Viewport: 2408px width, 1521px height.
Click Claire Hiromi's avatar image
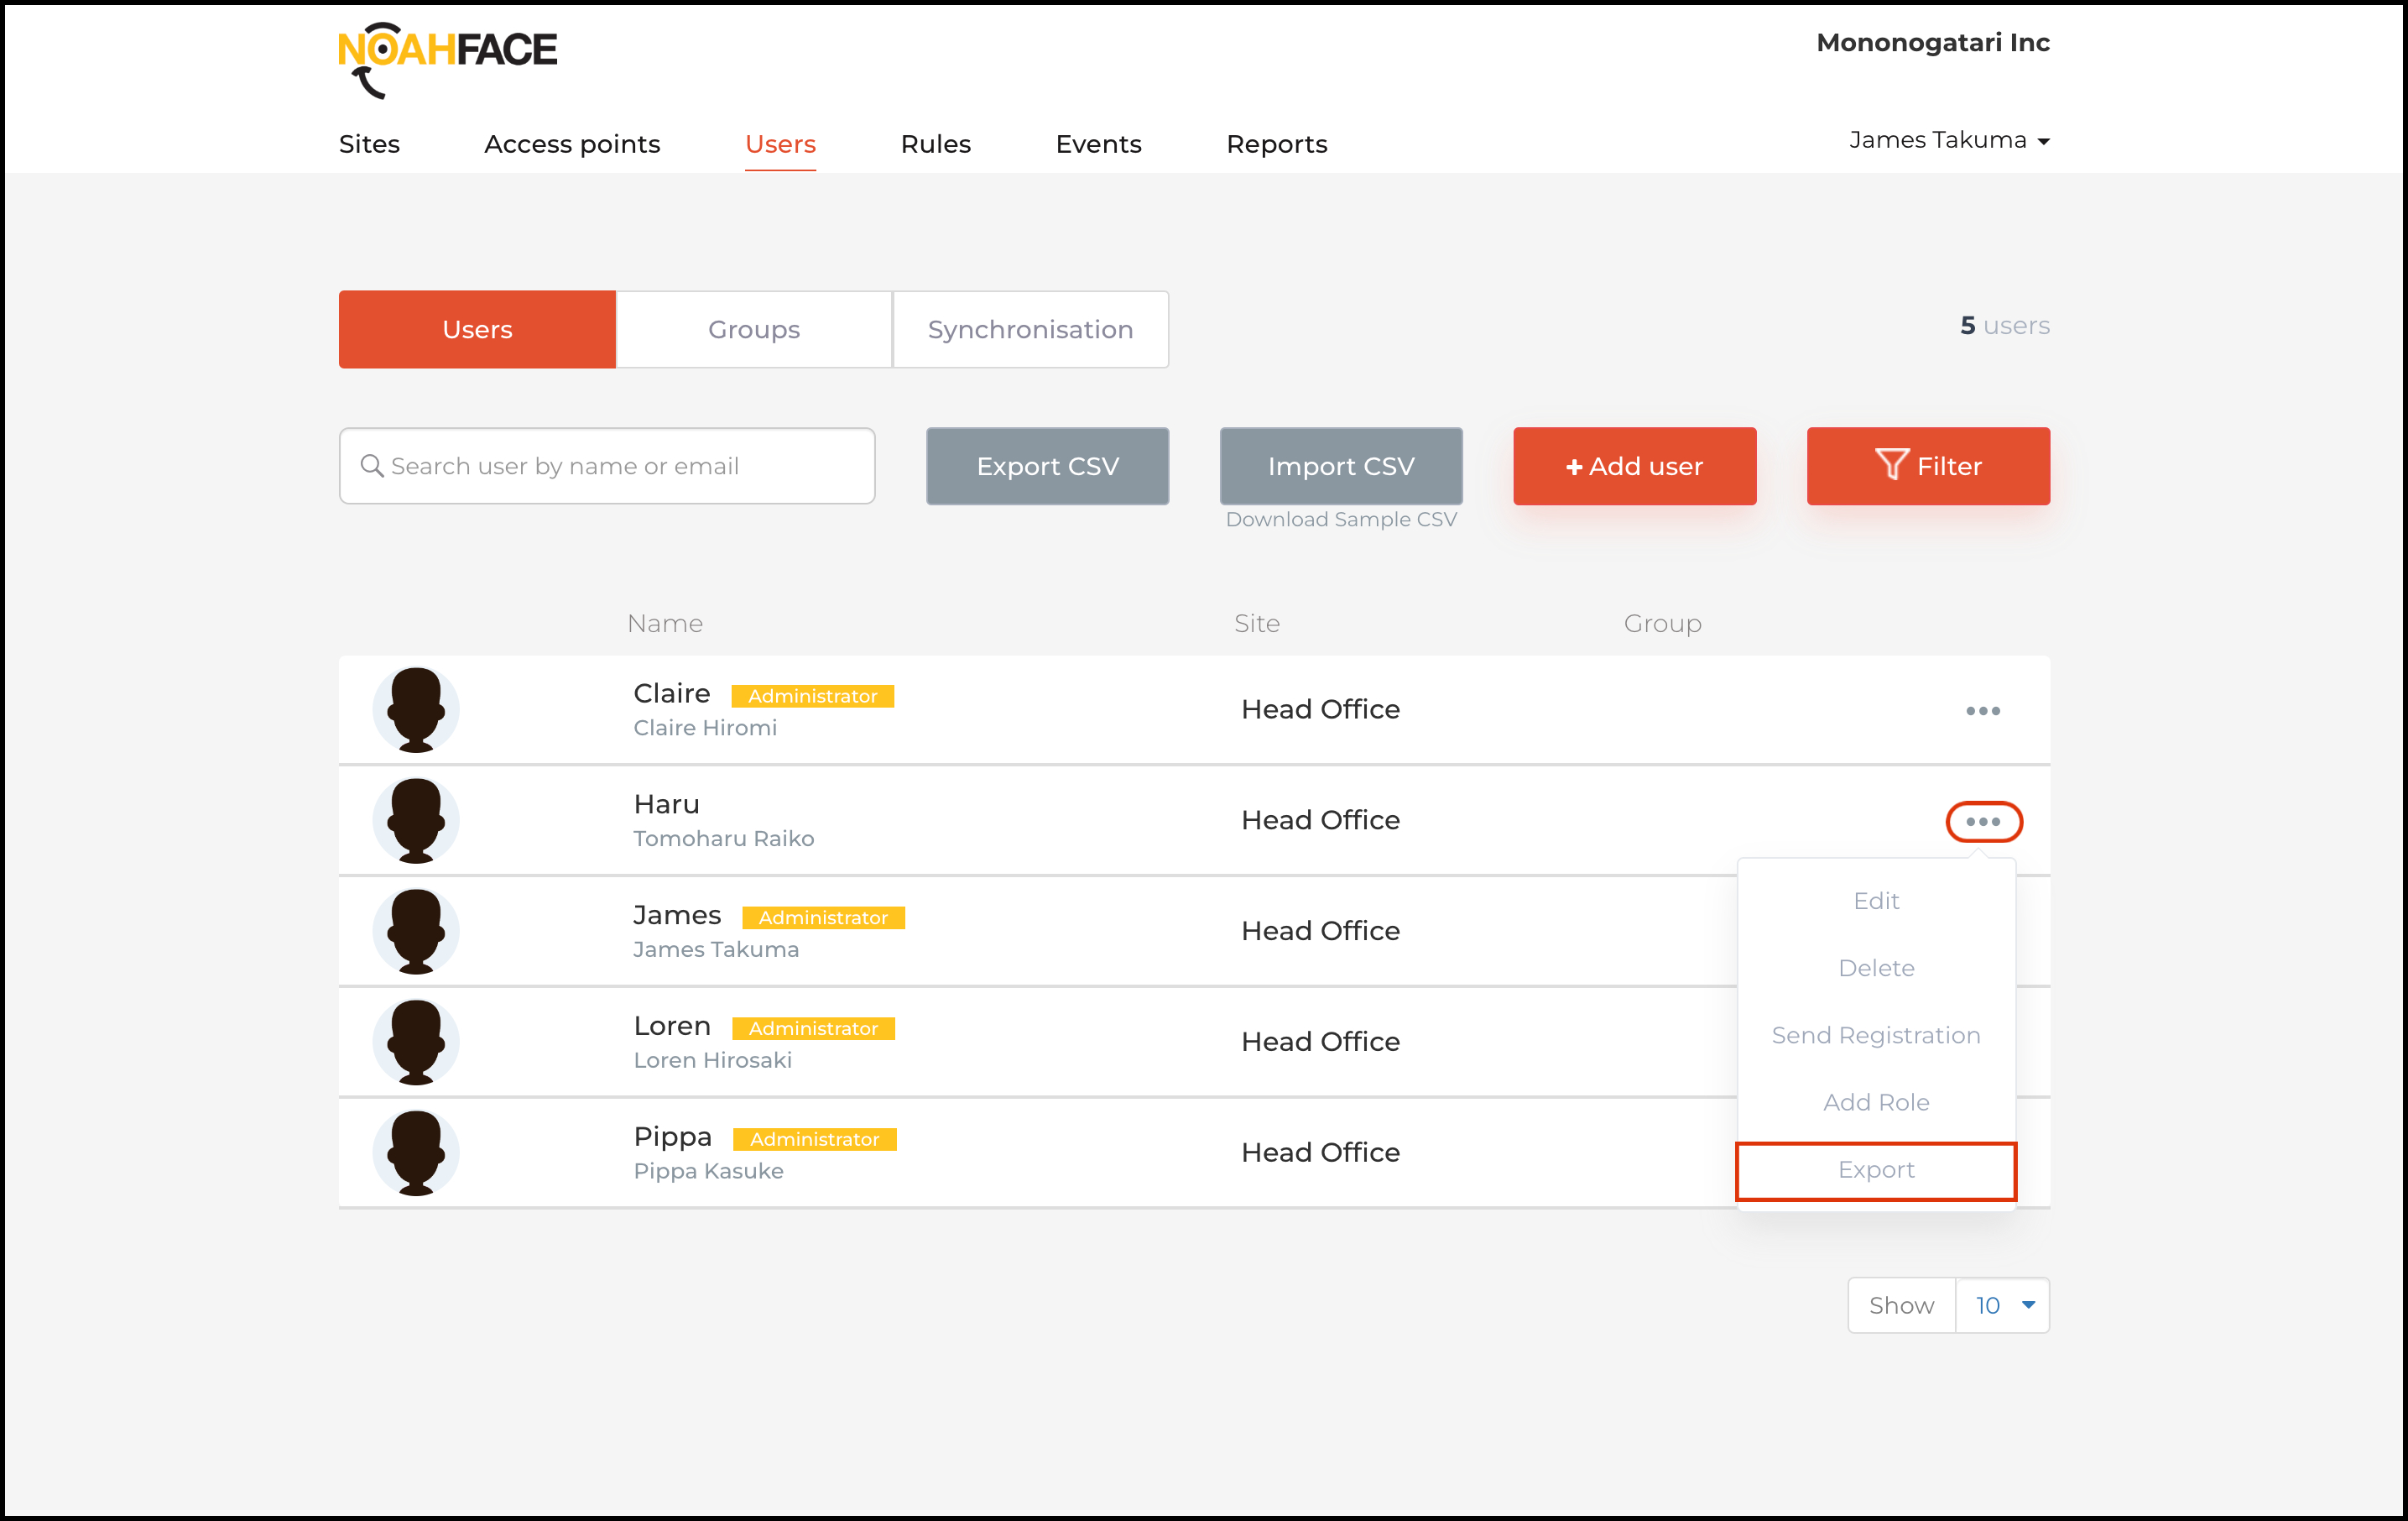[x=416, y=709]
